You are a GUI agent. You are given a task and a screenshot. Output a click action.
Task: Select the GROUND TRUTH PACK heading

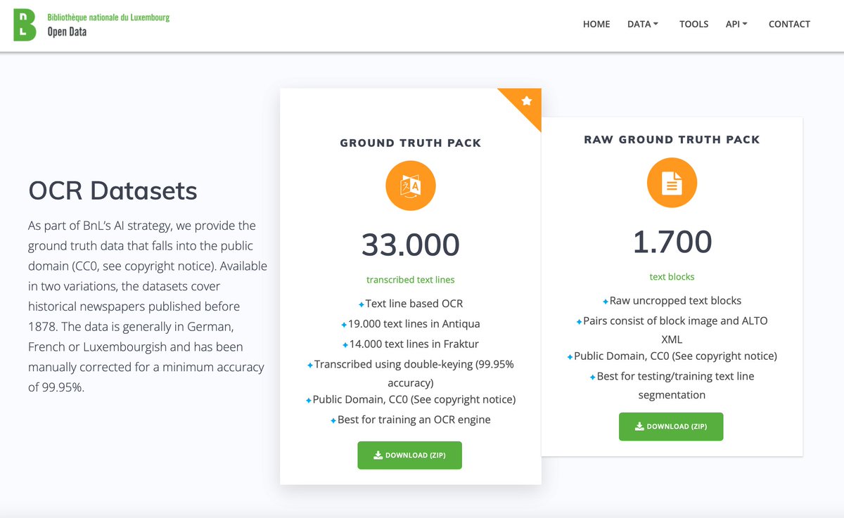point(411,143)
